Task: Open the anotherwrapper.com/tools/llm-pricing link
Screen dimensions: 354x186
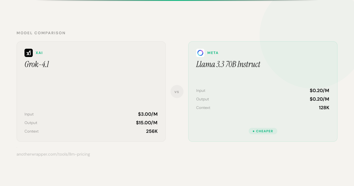Action: pyautogui.click(x=53, y=154)
